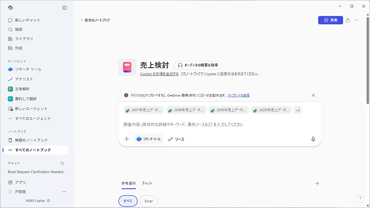Switch to the チャット tab
Image resolution: width=370 pixels, height=208 pixels.
tap(147, 183)
